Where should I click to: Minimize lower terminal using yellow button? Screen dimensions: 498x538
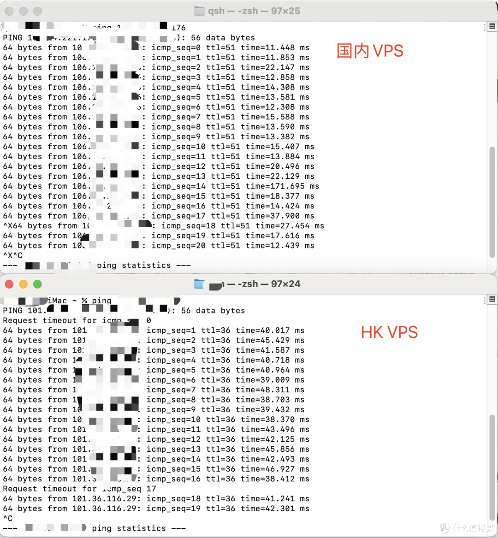(x=24, y=284)
